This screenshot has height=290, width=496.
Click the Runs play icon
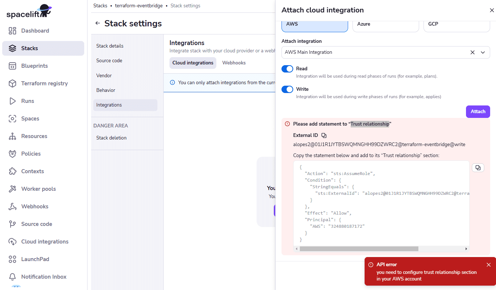pos(12,101)
